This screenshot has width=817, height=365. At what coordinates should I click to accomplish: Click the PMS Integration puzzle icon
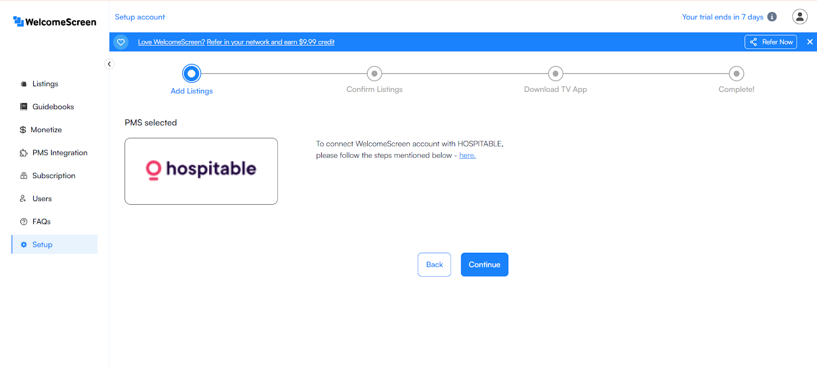coord(23,153)
